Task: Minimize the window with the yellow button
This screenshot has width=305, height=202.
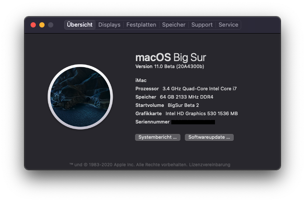Action: pos(42,25)
